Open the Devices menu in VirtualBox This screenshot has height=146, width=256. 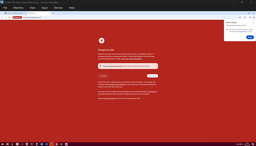tap(58, 8)
